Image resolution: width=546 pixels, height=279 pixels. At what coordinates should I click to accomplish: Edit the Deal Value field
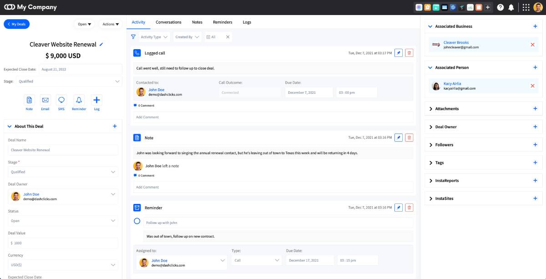[x=63, y=243]
